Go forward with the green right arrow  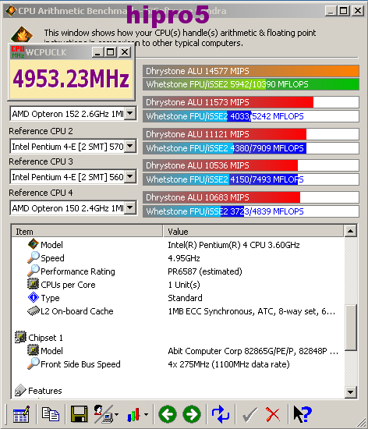(x=192, y=414)
